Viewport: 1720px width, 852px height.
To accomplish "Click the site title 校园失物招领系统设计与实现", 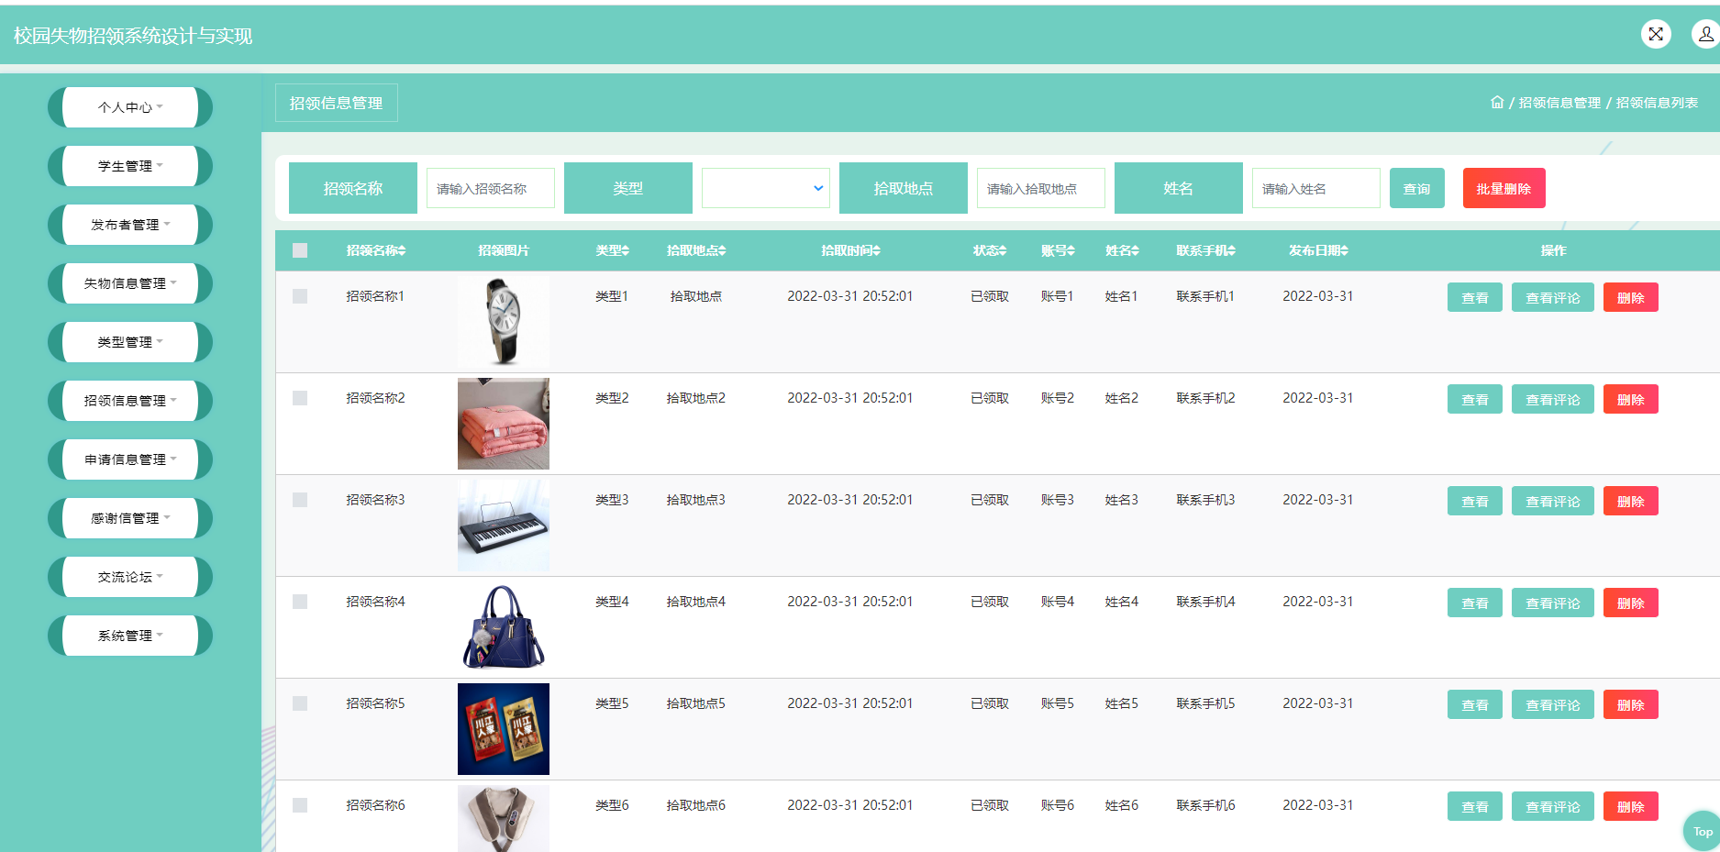I will pos(133,36).
